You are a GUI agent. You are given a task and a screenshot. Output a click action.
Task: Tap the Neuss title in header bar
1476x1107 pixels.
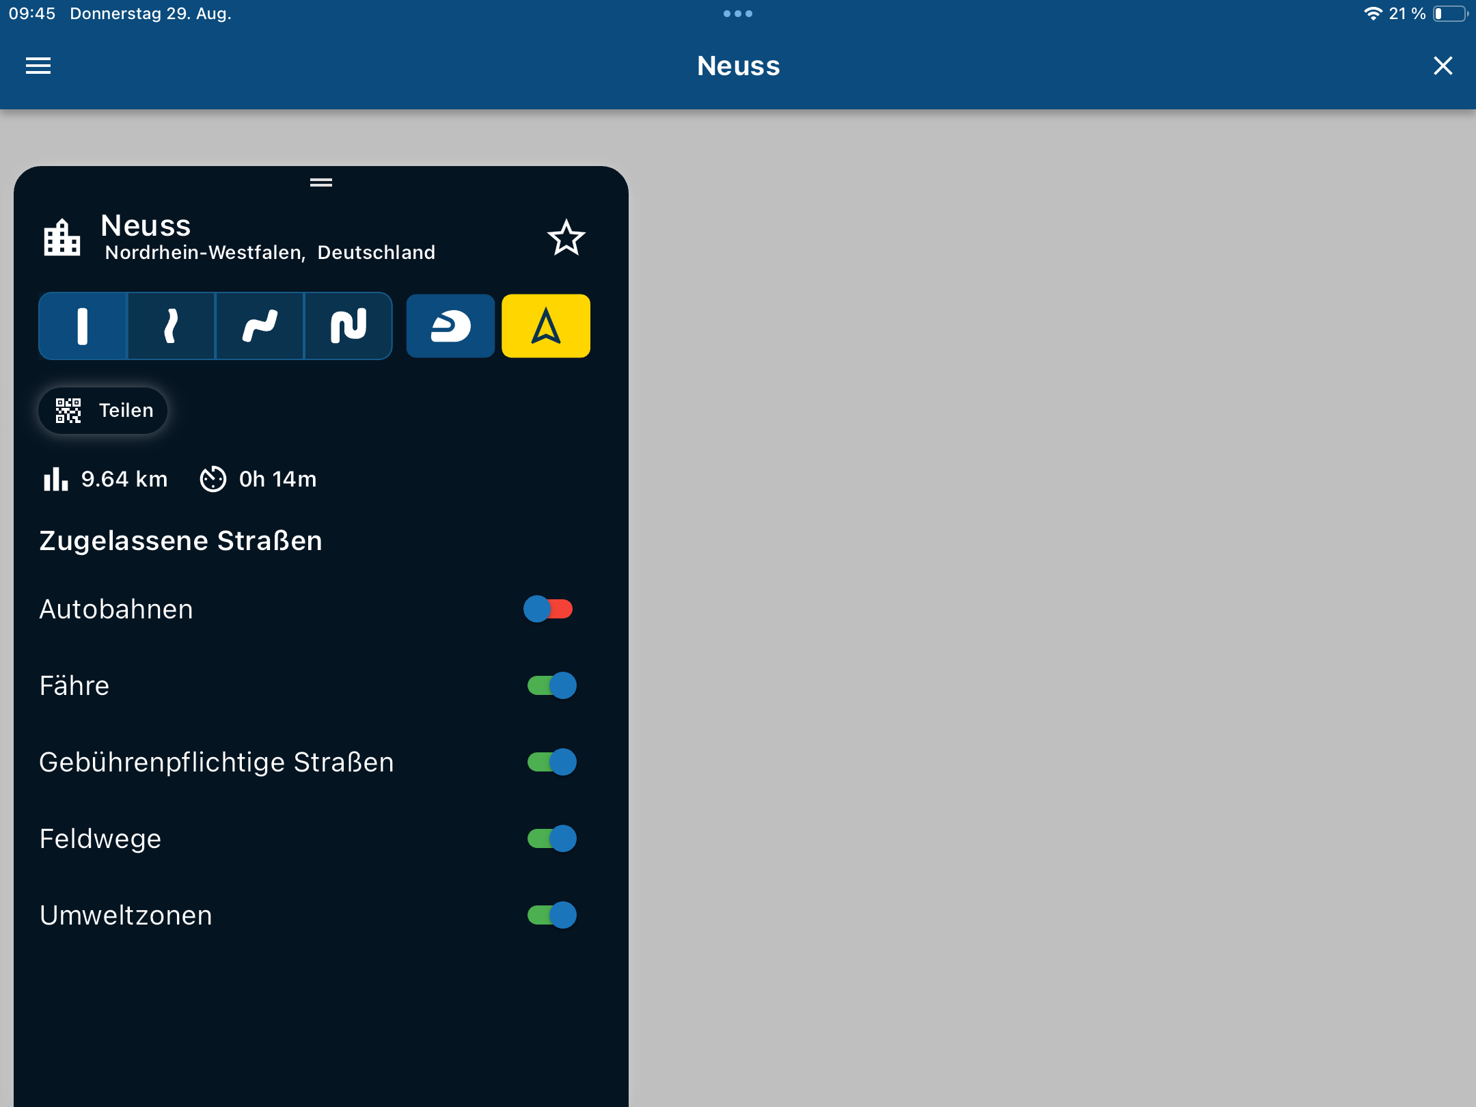click(x=738, y=66)
